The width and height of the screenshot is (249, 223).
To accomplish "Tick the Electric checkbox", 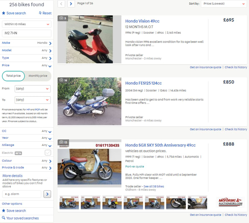I will 48,153.
